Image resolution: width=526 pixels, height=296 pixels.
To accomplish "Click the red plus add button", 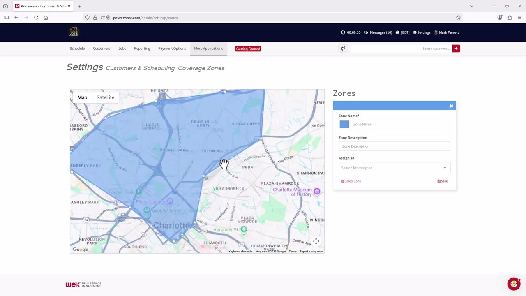I will click(456, 49).
